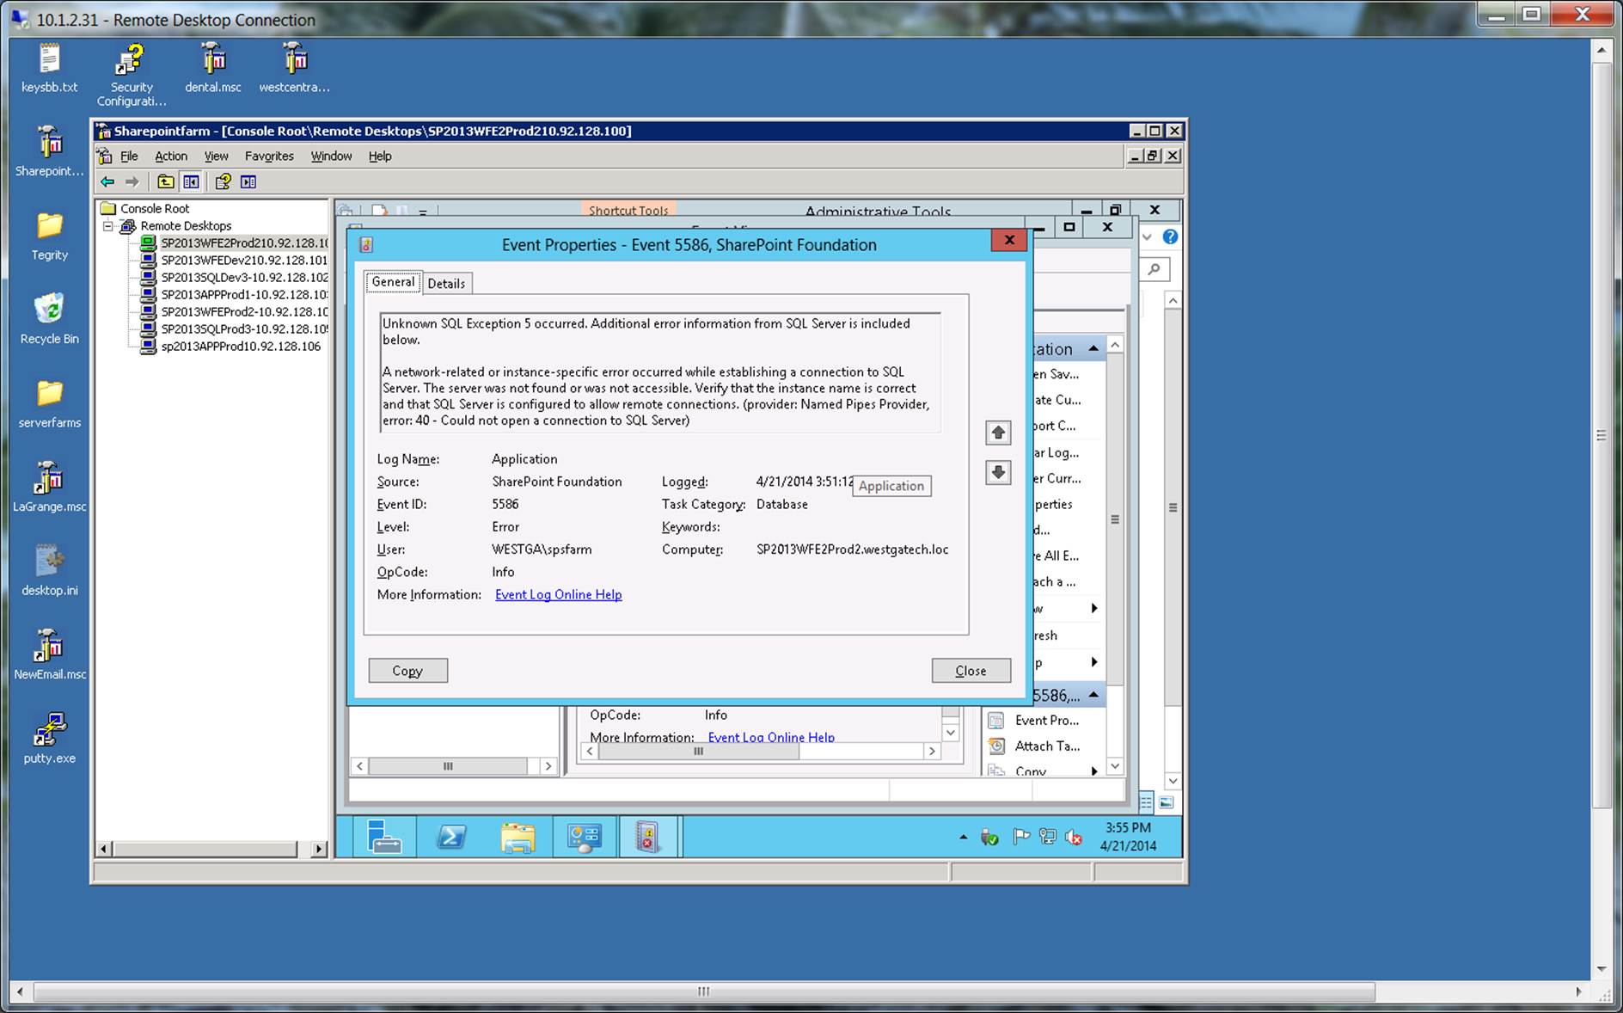Viewport: 1623px width, 1013px height.
Task: Show hidden system tray icons
Action: 963,837
